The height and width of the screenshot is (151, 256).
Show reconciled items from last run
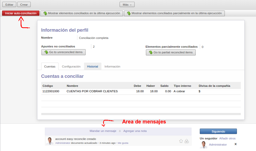[82, 13]
